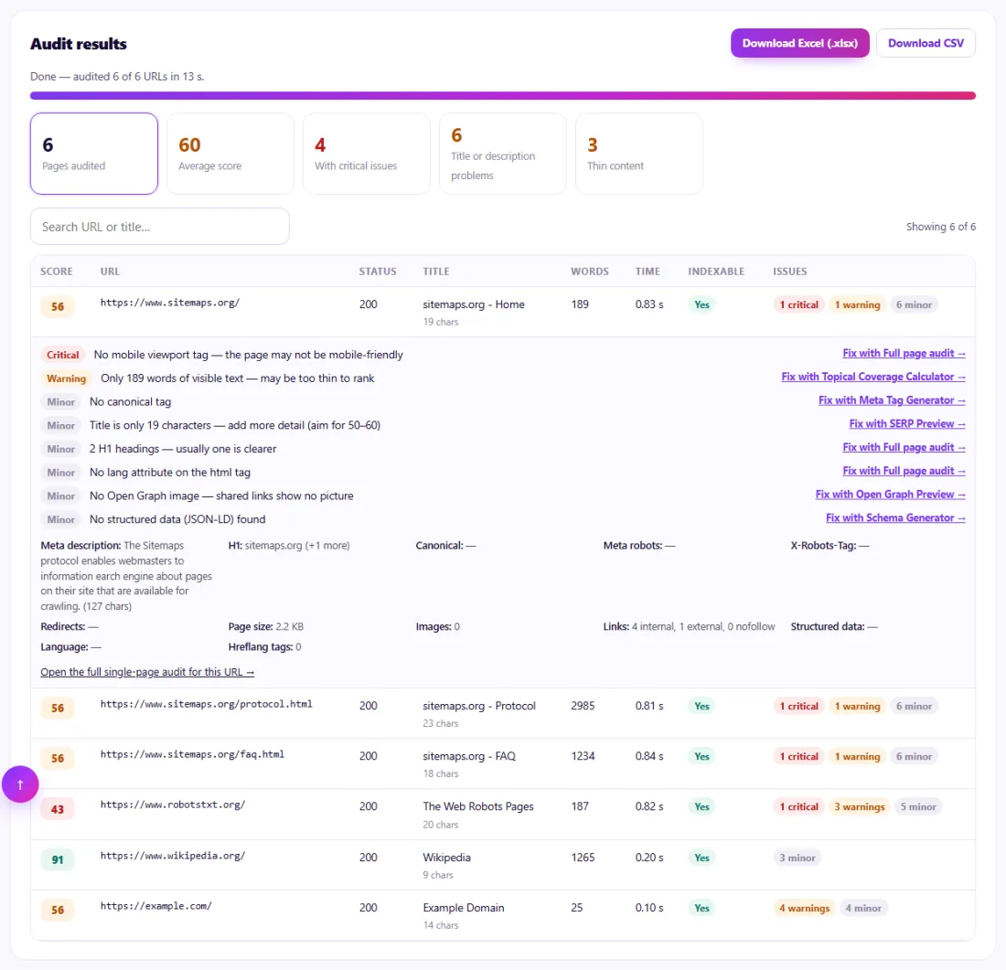Expand the sitemaps.org/protocol.html row
Viewport: 1006px width, 970px height.
pos(503,713)
